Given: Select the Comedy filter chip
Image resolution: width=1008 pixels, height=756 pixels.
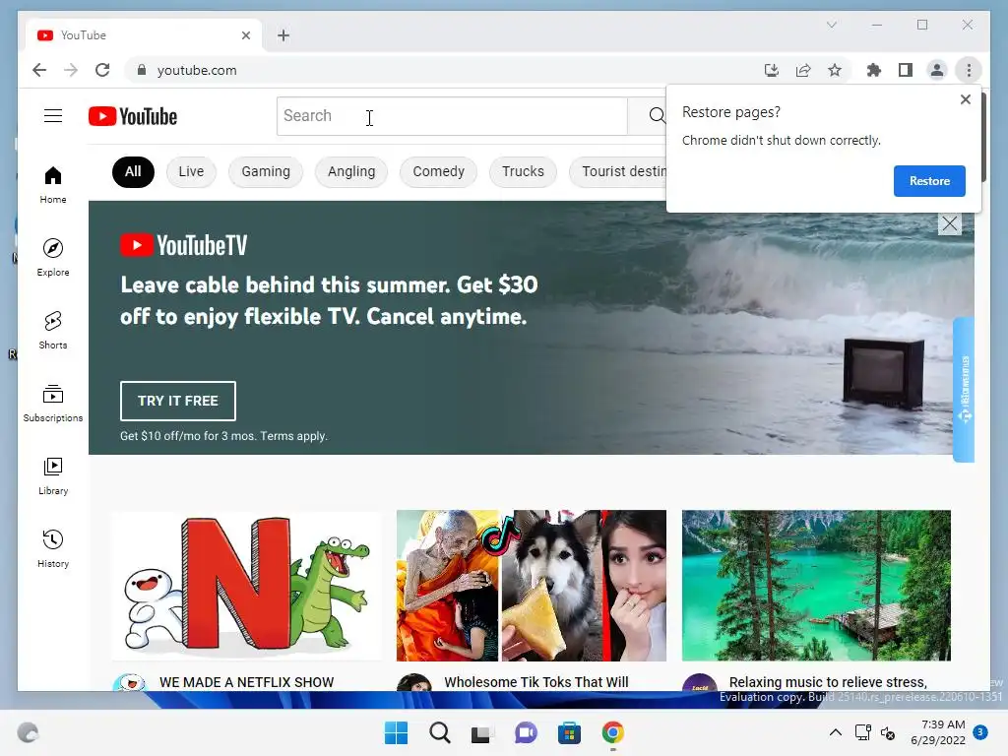Looking at the screenshot, I should tap(438, 171).
